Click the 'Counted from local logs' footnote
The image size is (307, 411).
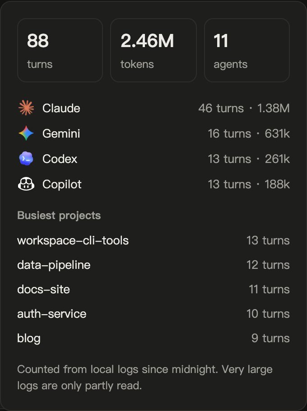(x=145, y=378)
